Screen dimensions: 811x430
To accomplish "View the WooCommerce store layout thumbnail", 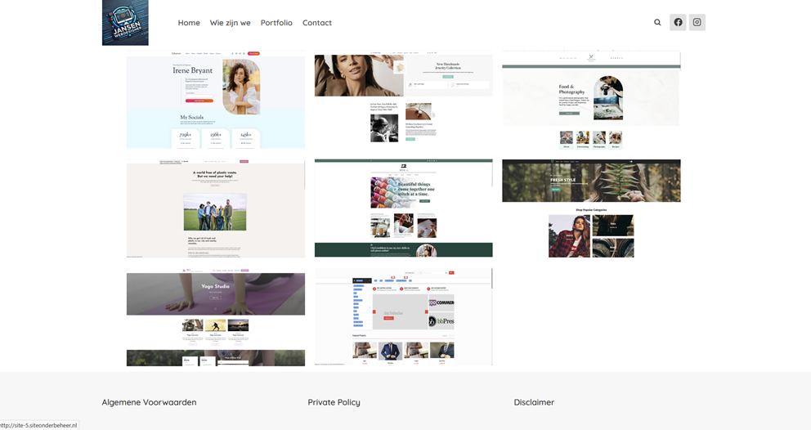I will 403,317.
